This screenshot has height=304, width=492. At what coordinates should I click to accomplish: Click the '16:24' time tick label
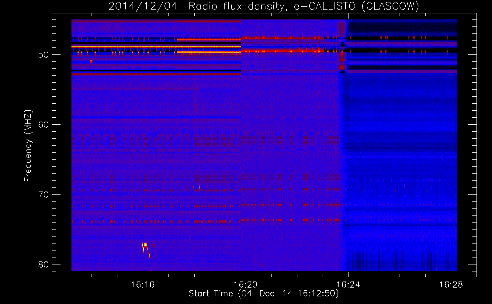pyautogui.click(x=348, y=285)
